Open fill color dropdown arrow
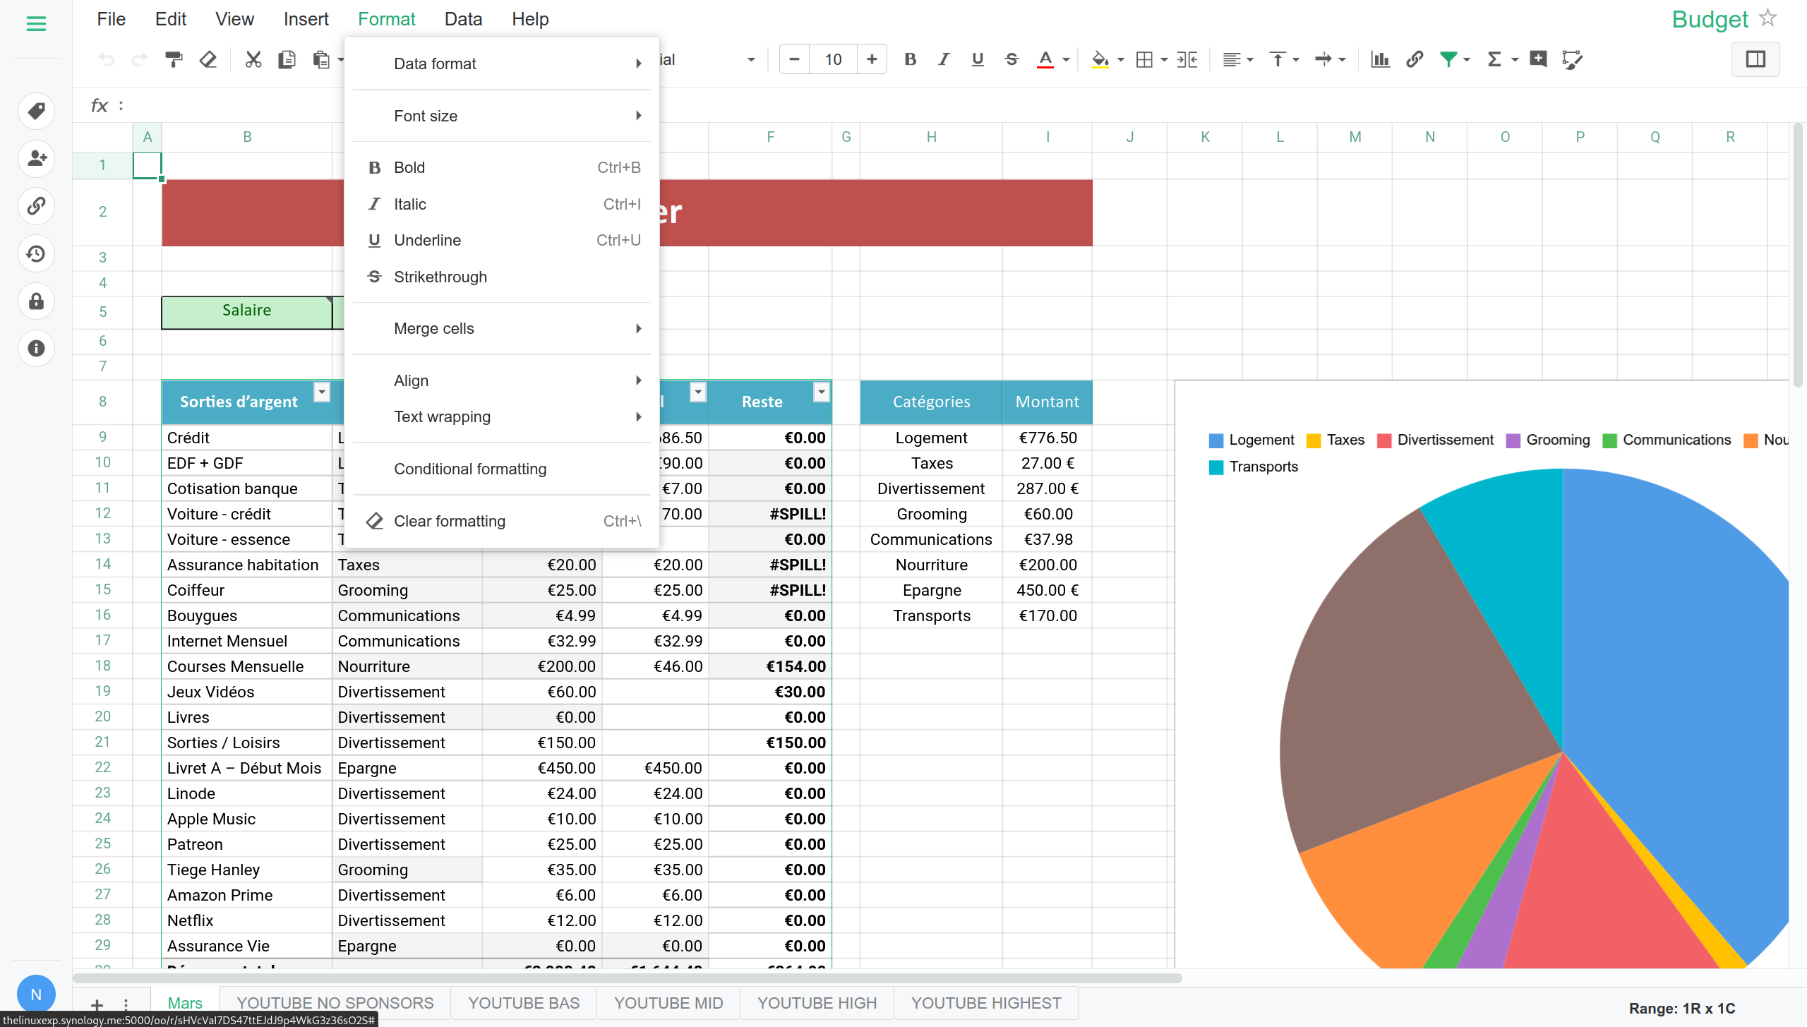Viewport: 1807px width, 1027px height. pos(1121,60)
